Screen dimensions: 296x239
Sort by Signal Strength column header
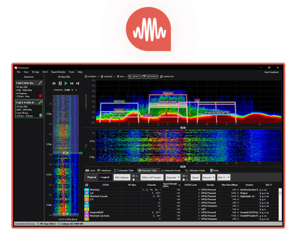(171, 185)
